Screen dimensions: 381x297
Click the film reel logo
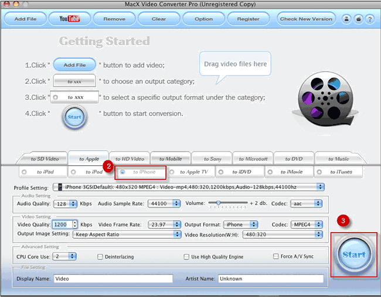click(325, 98)
